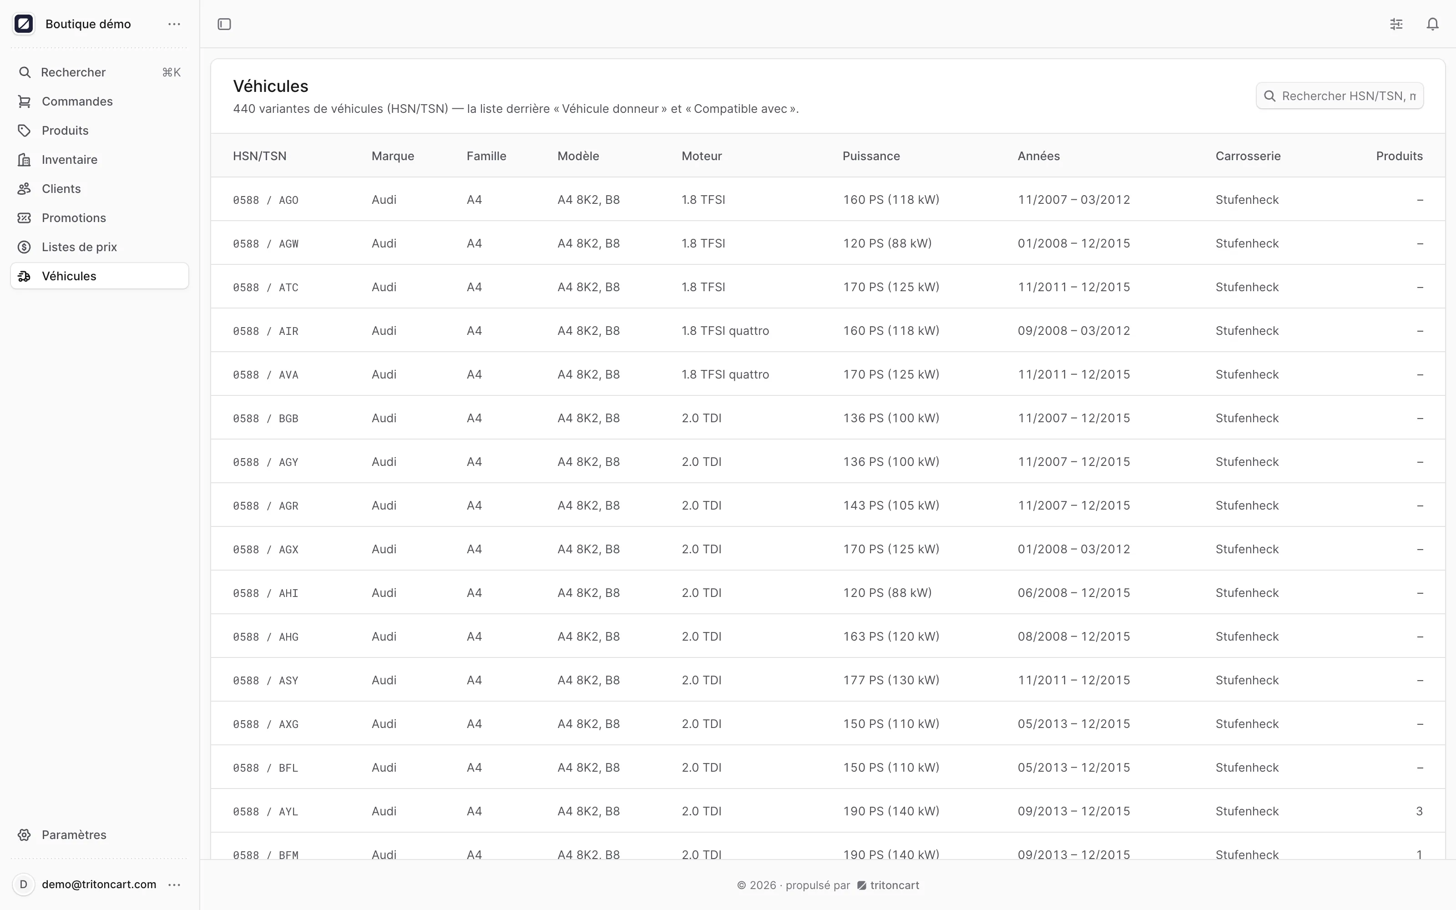
Task: Click the Clients people icon
Action: [24, 189]
